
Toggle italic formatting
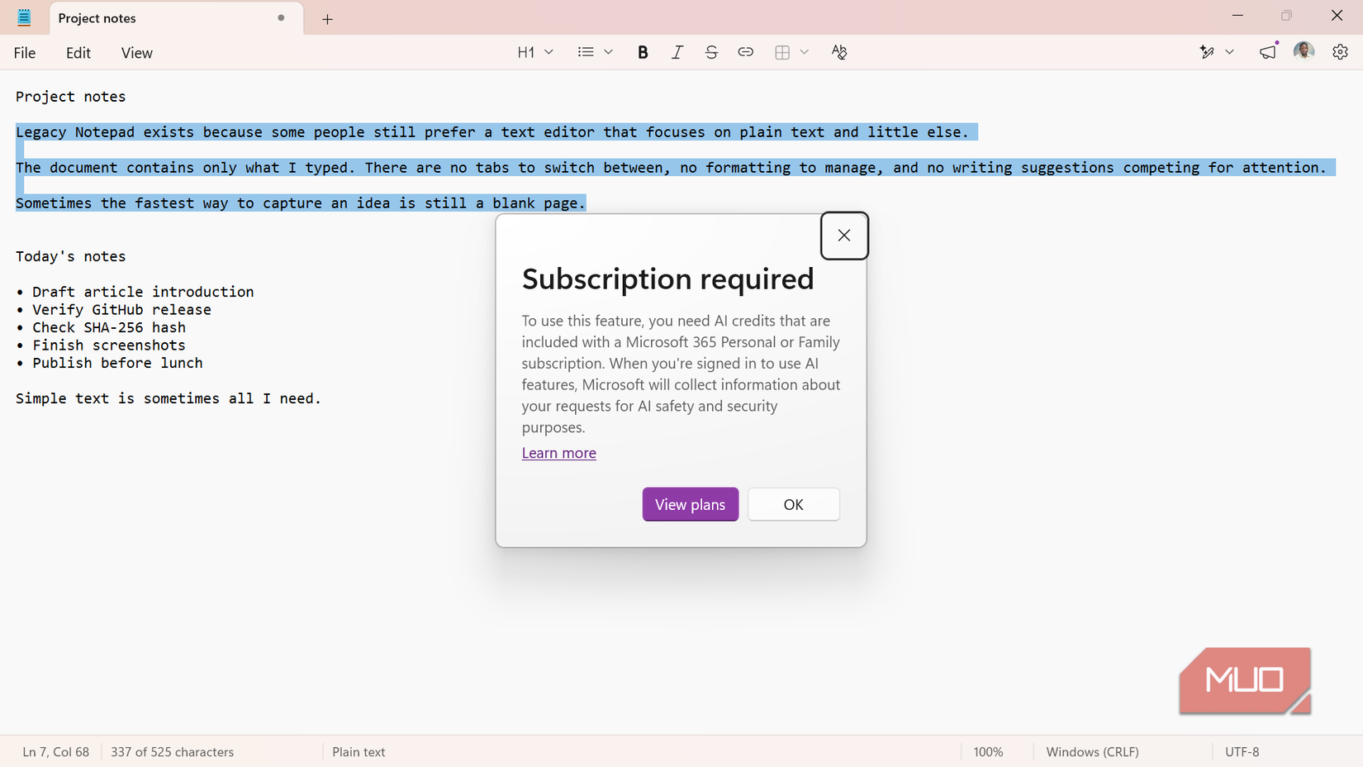click(677, 52)
